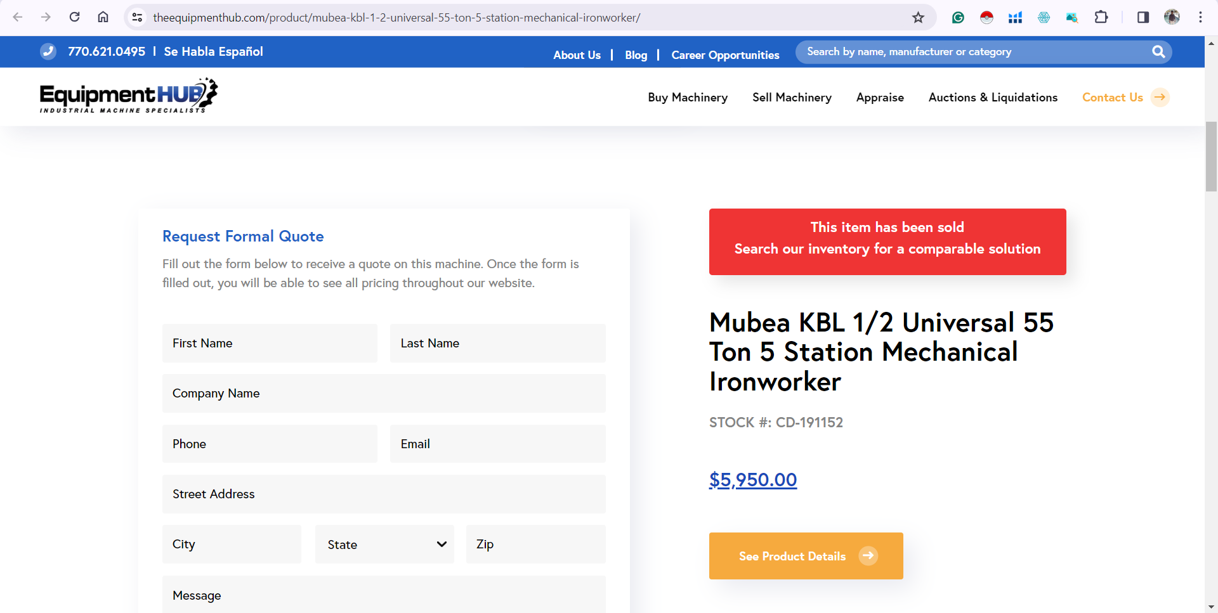Screen dimensions: 1218x613
Task: Visit the About Us page
Action: pyautogui.click(x=577, y=55)
